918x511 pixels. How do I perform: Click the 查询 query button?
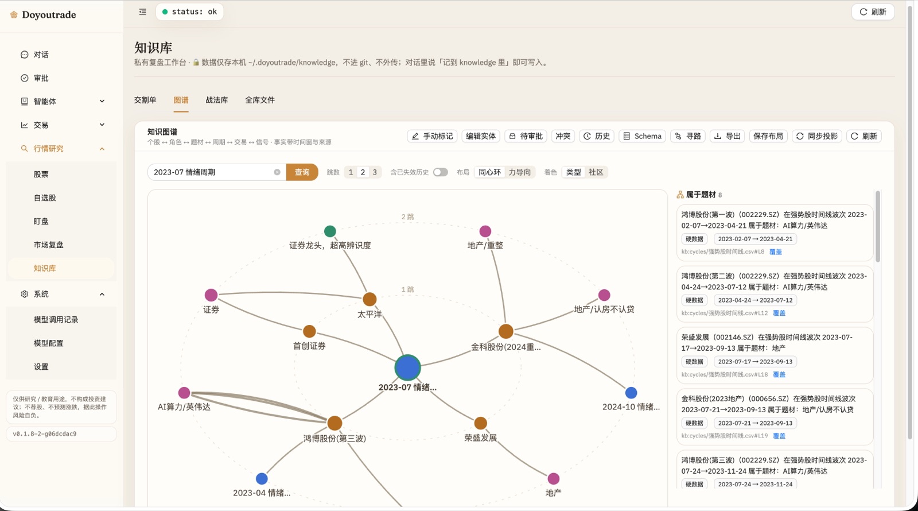pos(302,172)
